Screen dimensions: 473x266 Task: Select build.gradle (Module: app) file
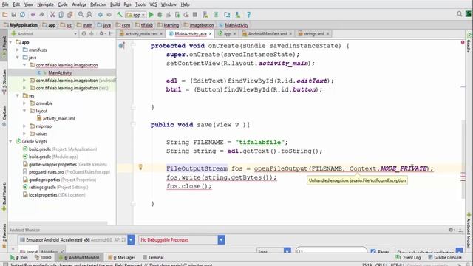pos(53,157)
